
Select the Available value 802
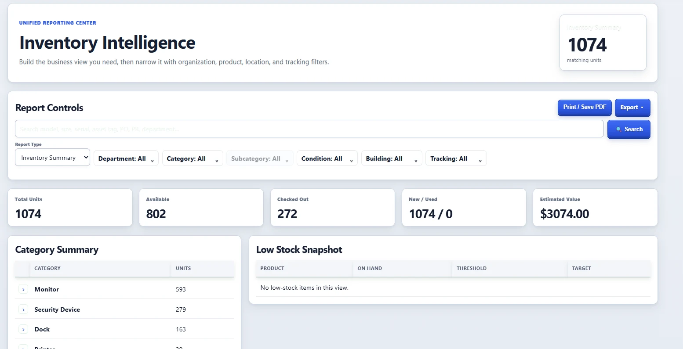(156, 214)
